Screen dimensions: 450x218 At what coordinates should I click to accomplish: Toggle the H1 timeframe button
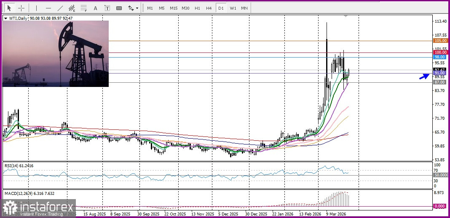pos(197,8)
